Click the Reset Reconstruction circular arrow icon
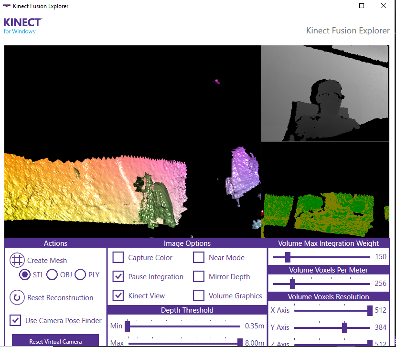396x347 pixels. (17, 297)
